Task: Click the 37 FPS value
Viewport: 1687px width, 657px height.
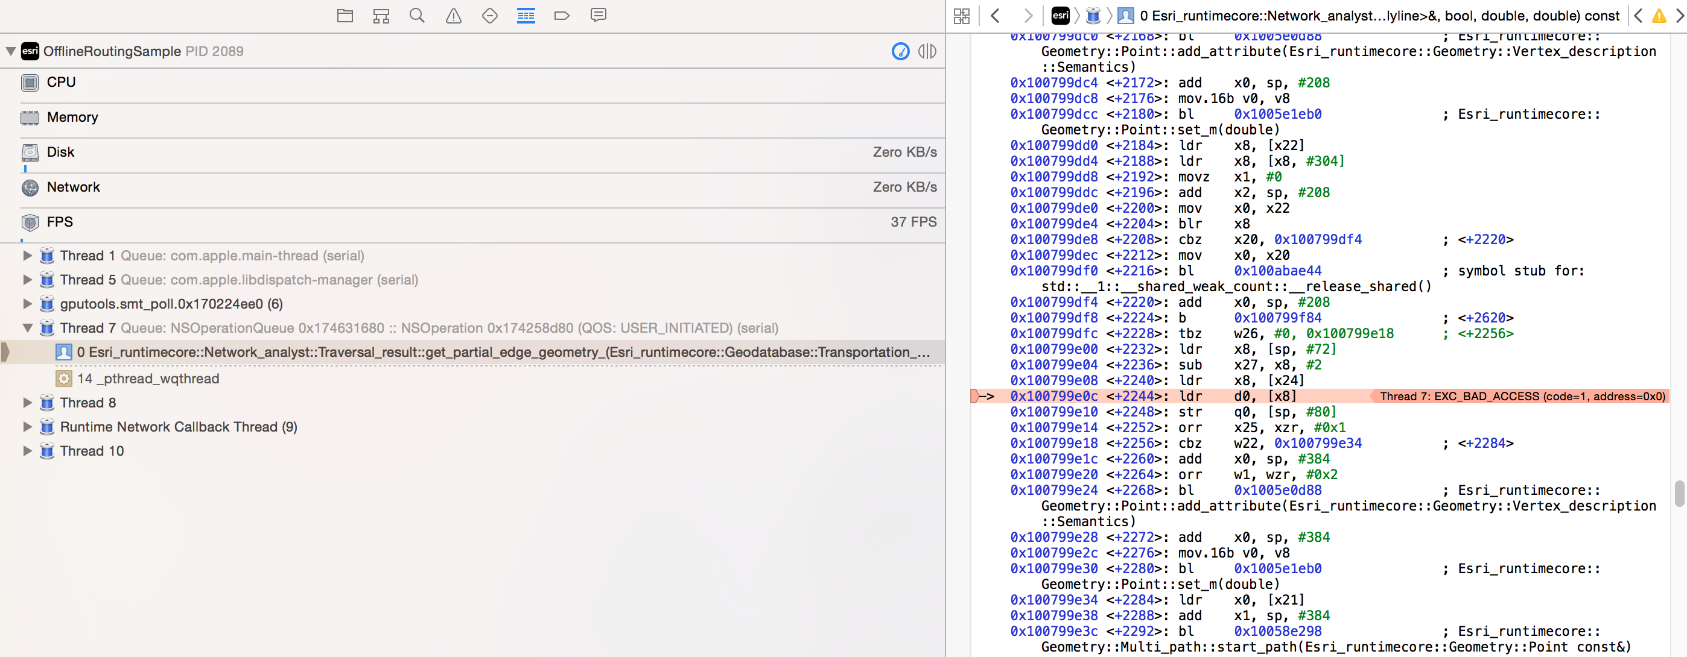Action: point(913,222)
